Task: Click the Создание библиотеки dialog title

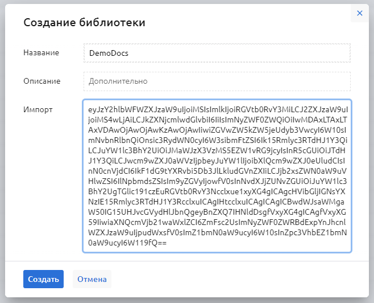Action: click(x=84, y=23)
